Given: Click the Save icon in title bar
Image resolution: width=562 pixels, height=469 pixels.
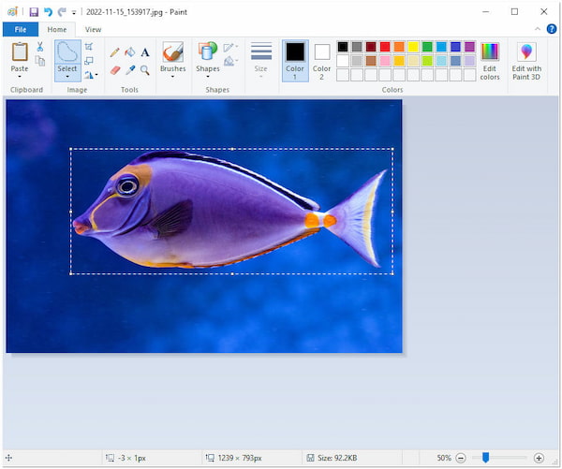Looking at the screenshot, I should pyautogui.click(x=34, y=12).
